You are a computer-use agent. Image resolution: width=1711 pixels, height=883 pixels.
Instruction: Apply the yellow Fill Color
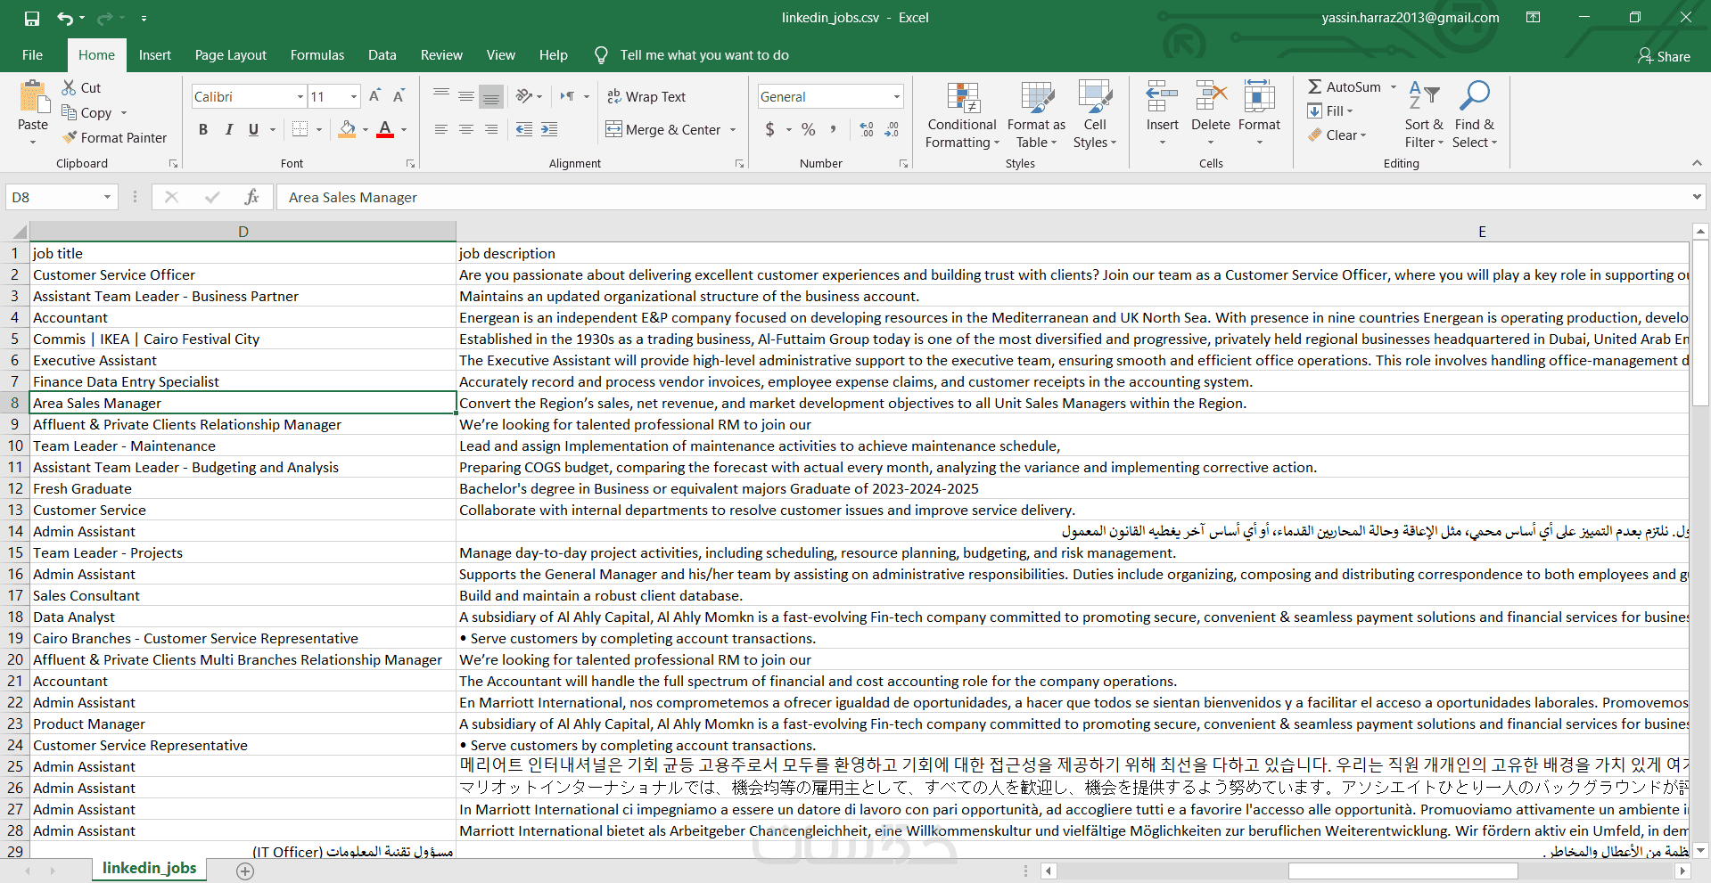[x=347, y=129]
